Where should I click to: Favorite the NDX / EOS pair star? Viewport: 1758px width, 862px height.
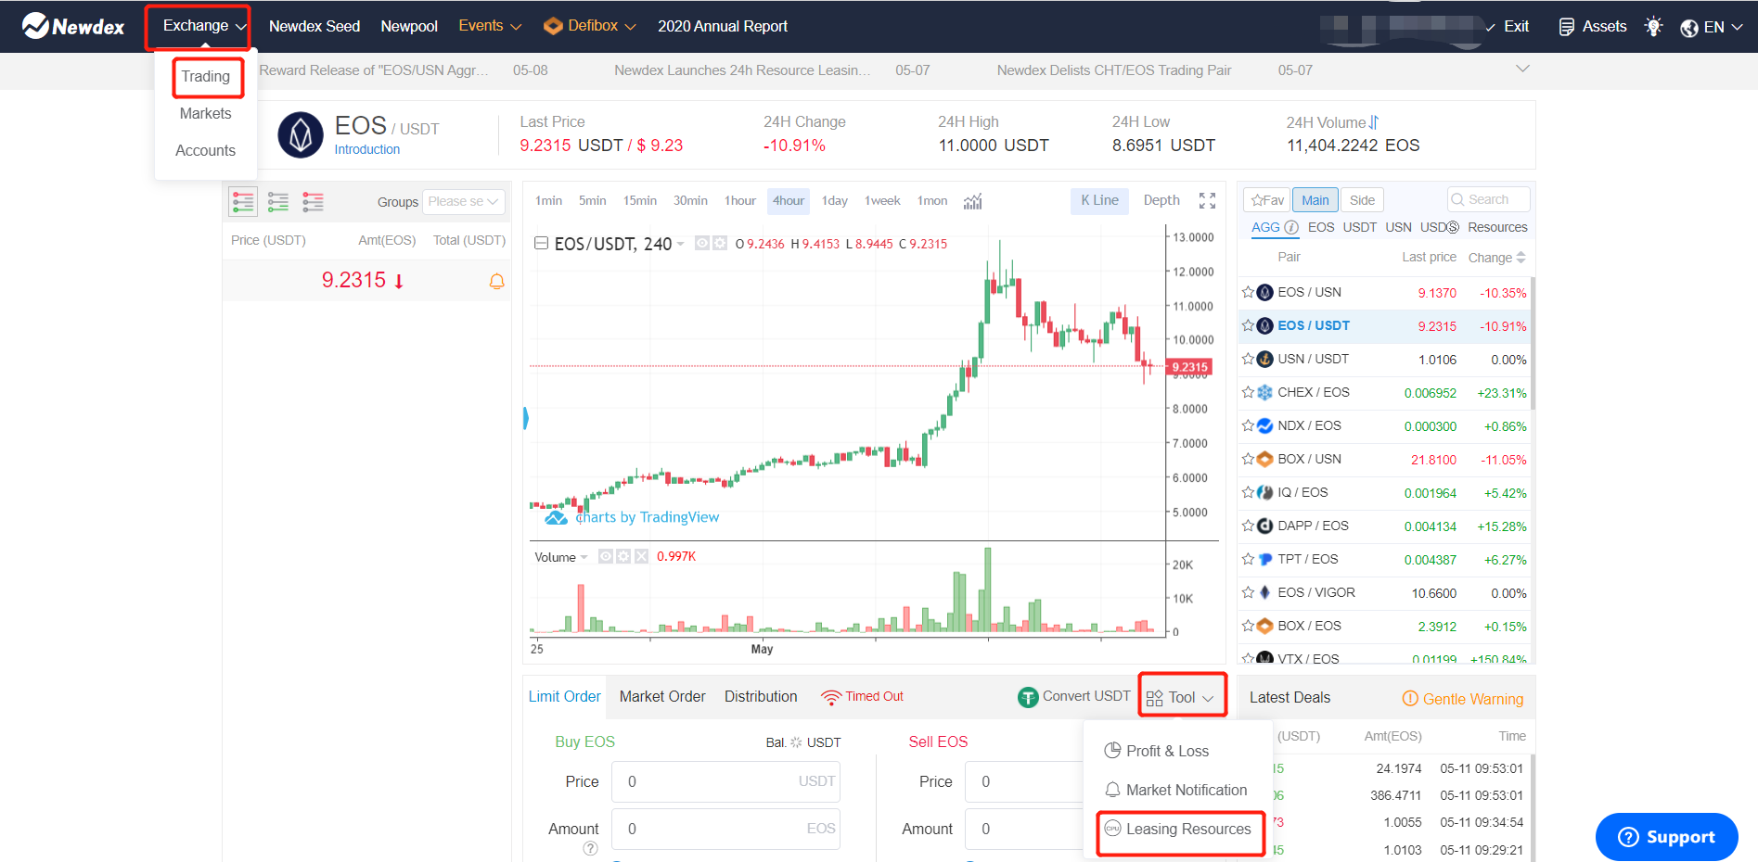click(x=1248, y=425)
